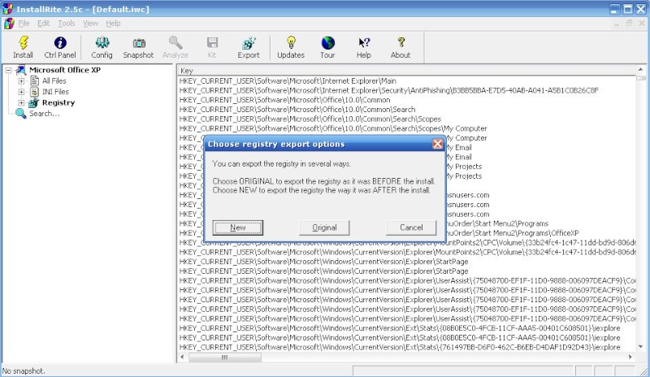This screenshot has width=650, height=377.
Task: Select the Registry tree item label
Action: pos(58,102)
